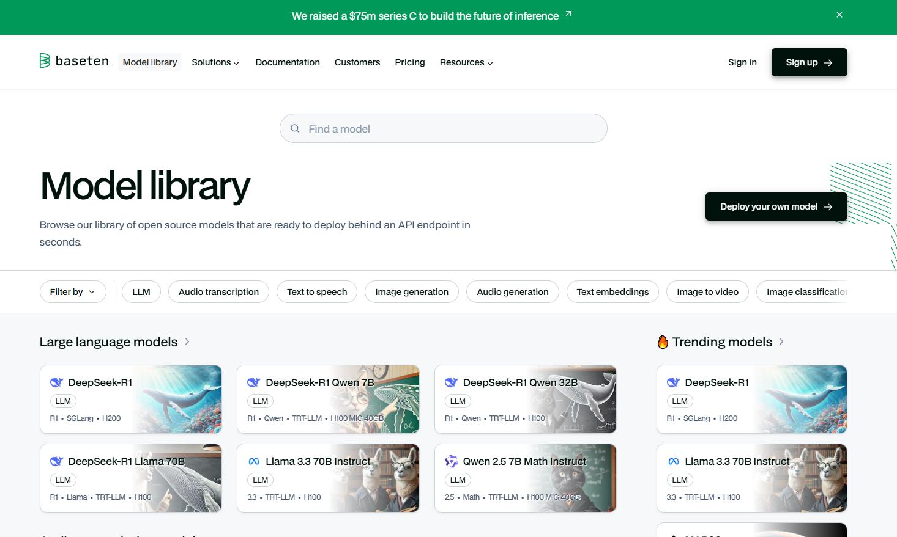Open the Filter by dropdown
This screenshot has width=897, height=537.
click(x=73, y=292)
